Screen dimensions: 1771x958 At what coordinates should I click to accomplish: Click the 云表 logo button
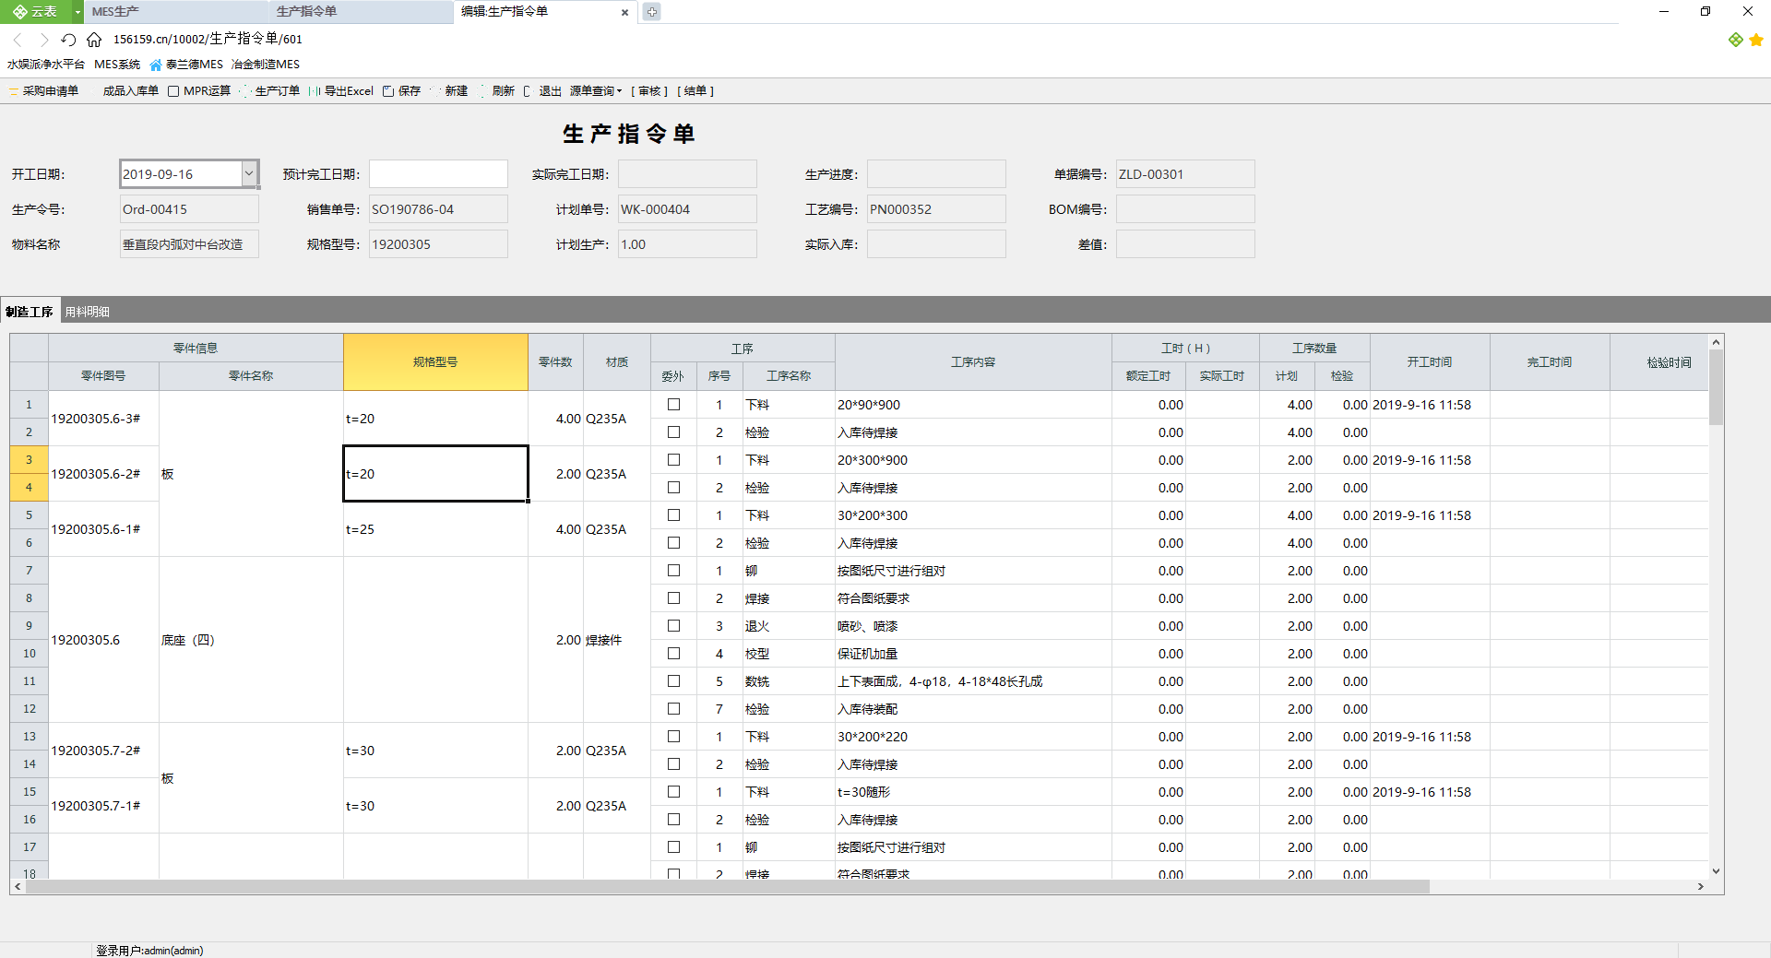(35, 11)
